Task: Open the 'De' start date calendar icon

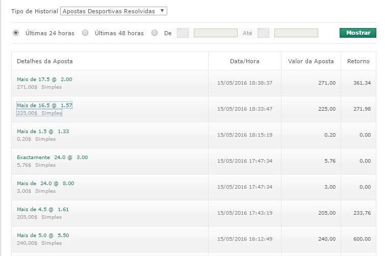Action: 183,33
